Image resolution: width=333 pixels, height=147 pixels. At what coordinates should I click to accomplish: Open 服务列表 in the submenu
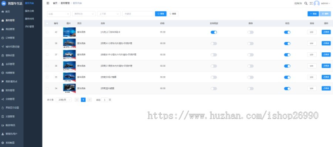(29, 3)
